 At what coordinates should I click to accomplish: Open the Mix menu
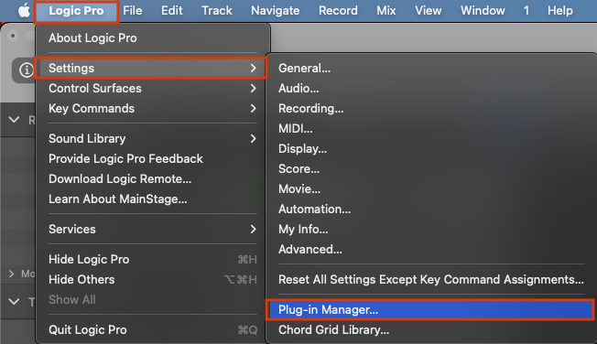point(386,11)
